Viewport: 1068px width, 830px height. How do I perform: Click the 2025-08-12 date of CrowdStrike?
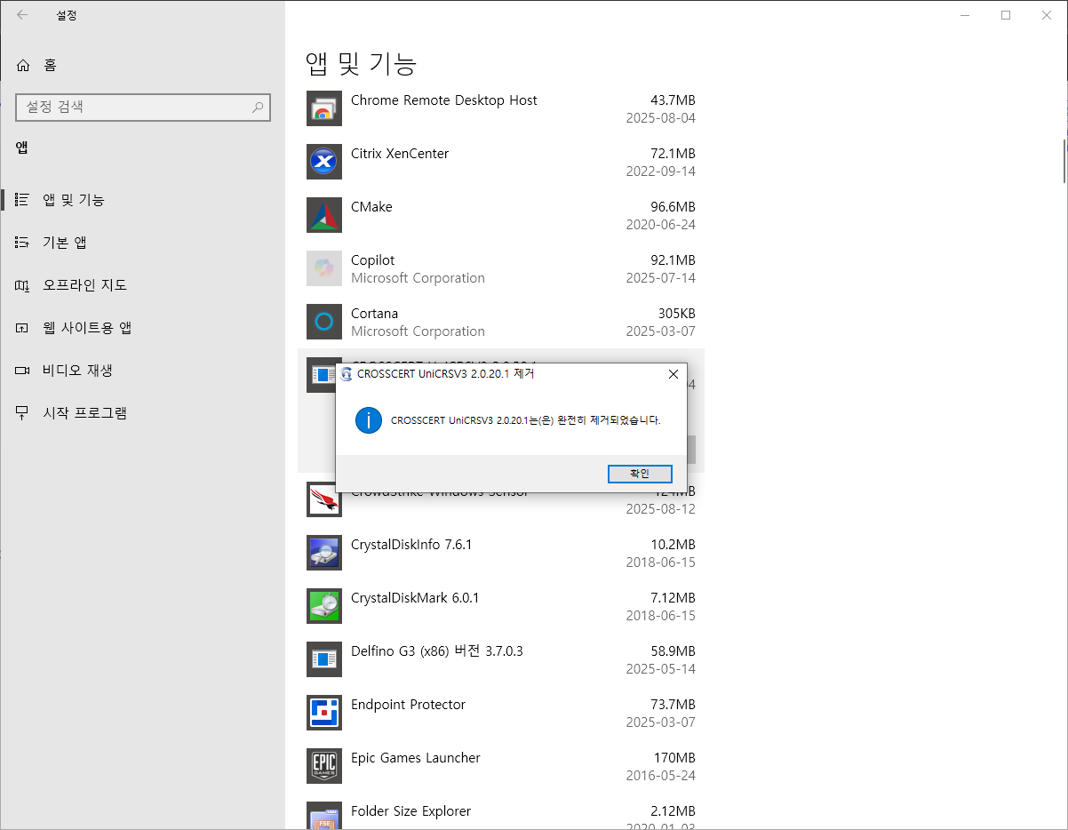[660, 509]
